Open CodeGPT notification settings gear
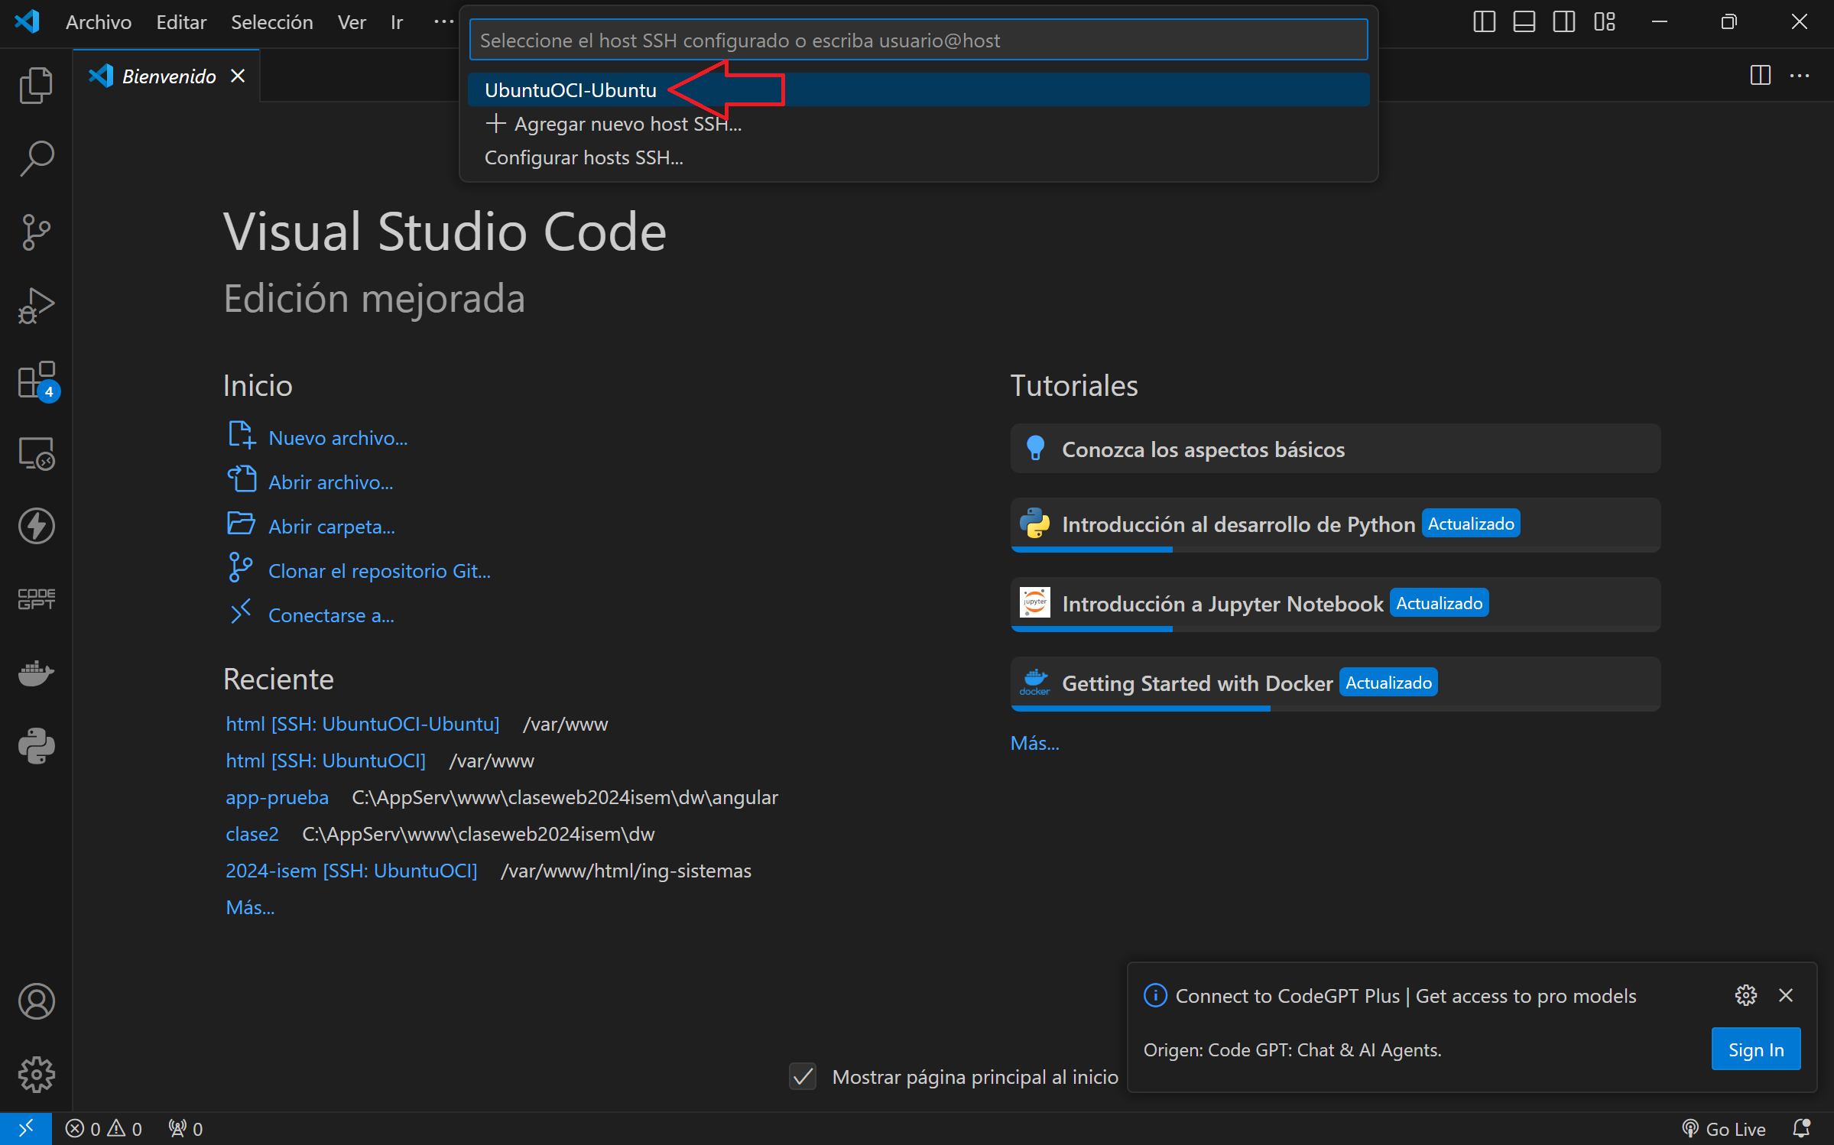Image resolution: width=1834 pixels, height=1145 pixels. tap(1745, 995)
